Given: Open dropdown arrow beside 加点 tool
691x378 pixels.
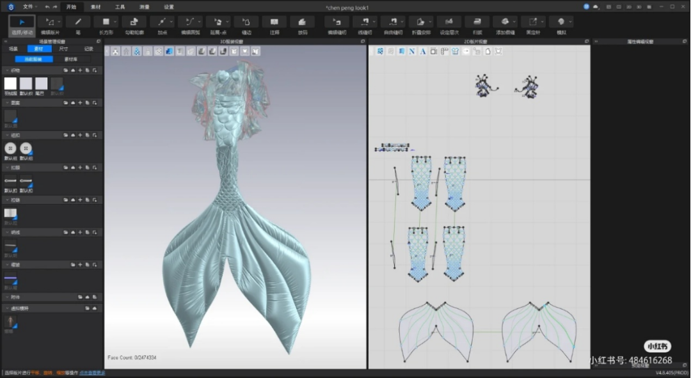Looking at the screenshot, I should [171, 22].
